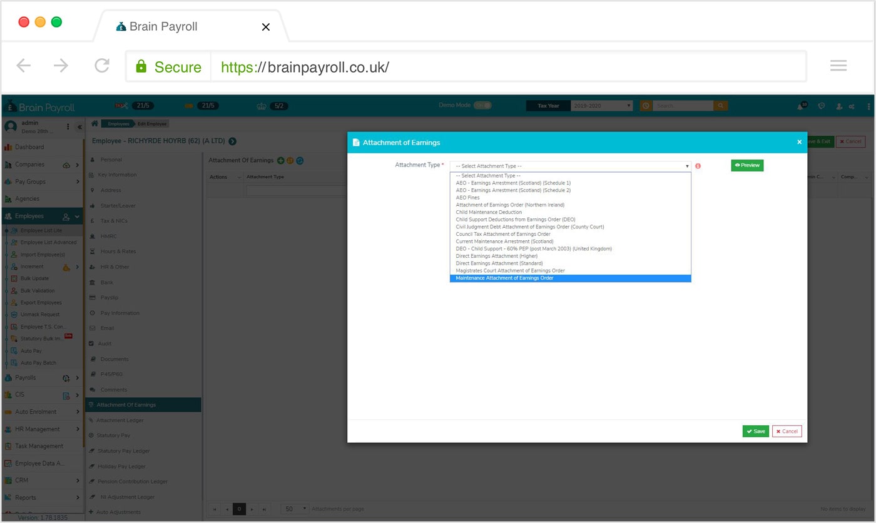The height and width of the screenshot is (523, 876).
Task: Open the chat support icon in header
Action: [822, 106]
